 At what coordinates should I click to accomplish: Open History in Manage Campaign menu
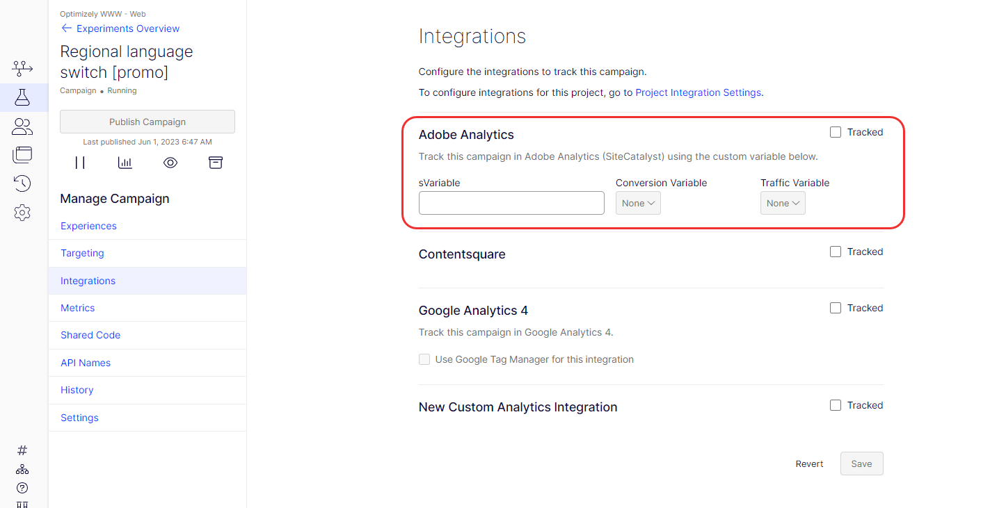coord(147,390)
